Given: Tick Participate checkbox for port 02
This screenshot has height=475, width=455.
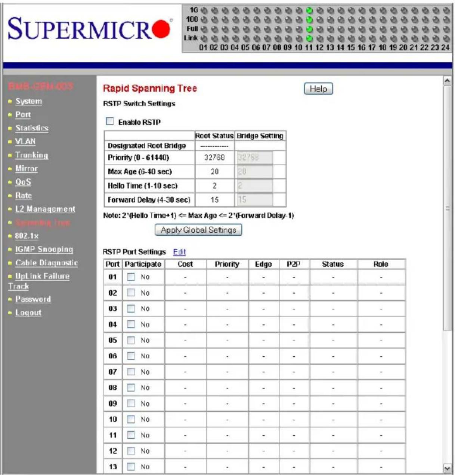Looking at the screenshot, I should click(x=131, y=293).
